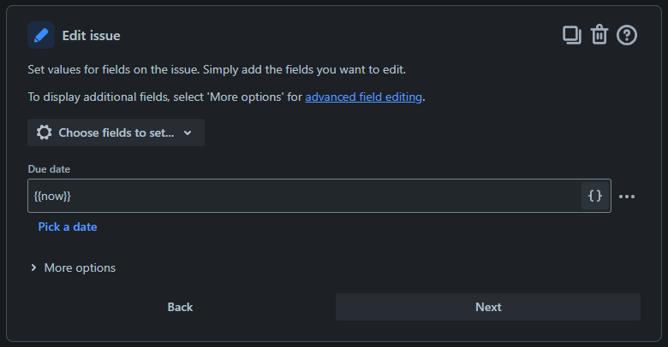Click the Edit issue heading text
Viewport: 668px width, 347px height.
[x=91, y=36]
